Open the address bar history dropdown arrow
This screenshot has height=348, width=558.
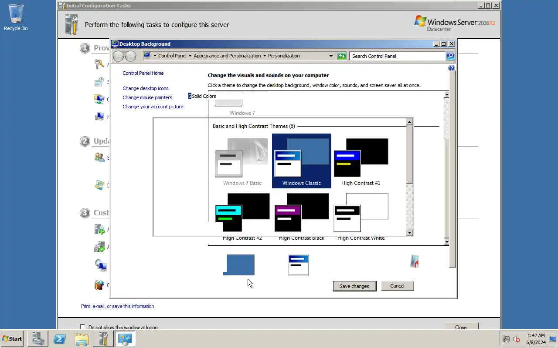tap(331, 56)
